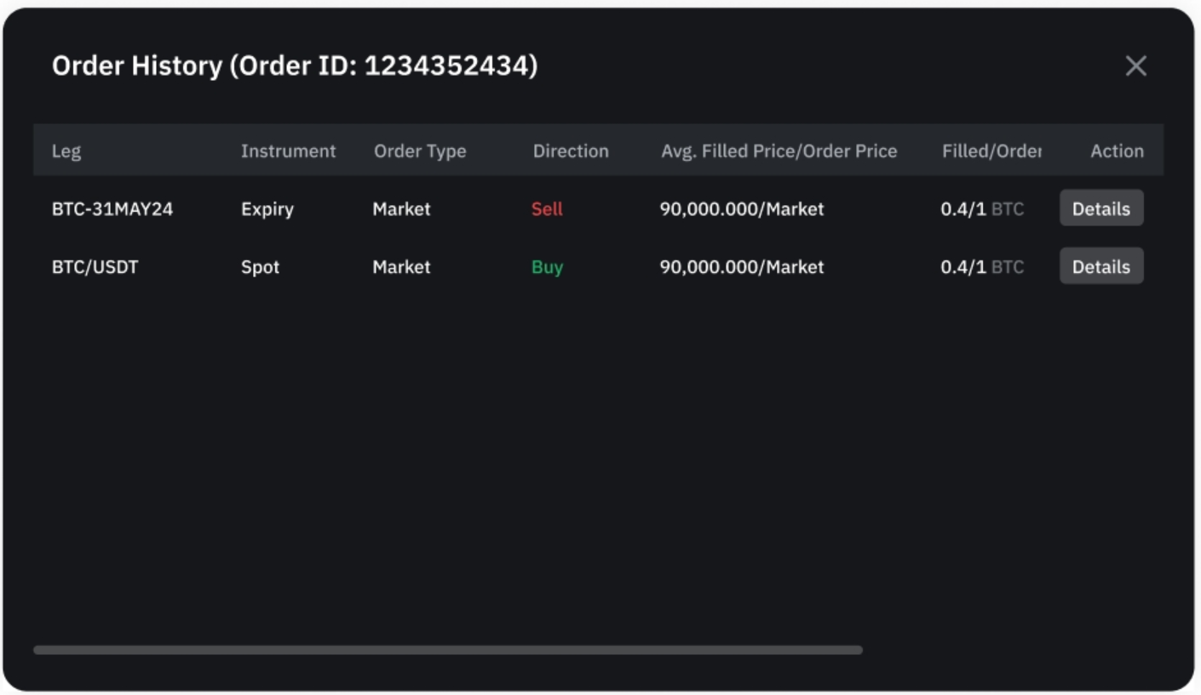Screen dimensions: 1201x695
Task: Click 0.4/1 BTC in the Expiry row
Action: pos(982,208)
